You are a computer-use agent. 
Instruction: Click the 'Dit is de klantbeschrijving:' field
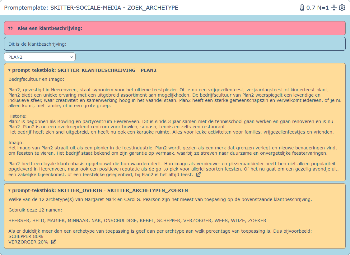pyautogui.click(x=175, y=44)
